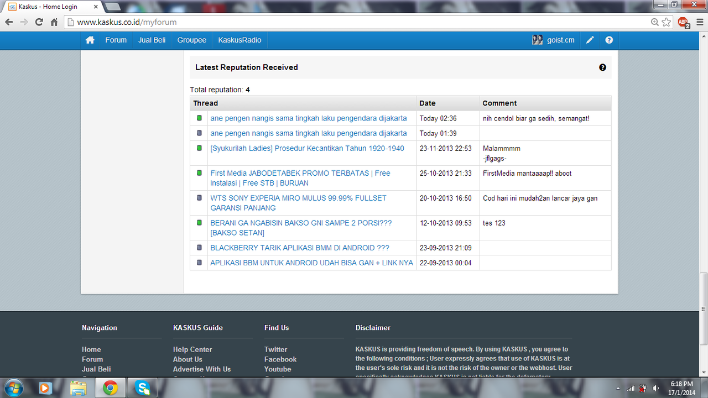Click green marker beside First Media JABODETABEK thread

point(199,172)
